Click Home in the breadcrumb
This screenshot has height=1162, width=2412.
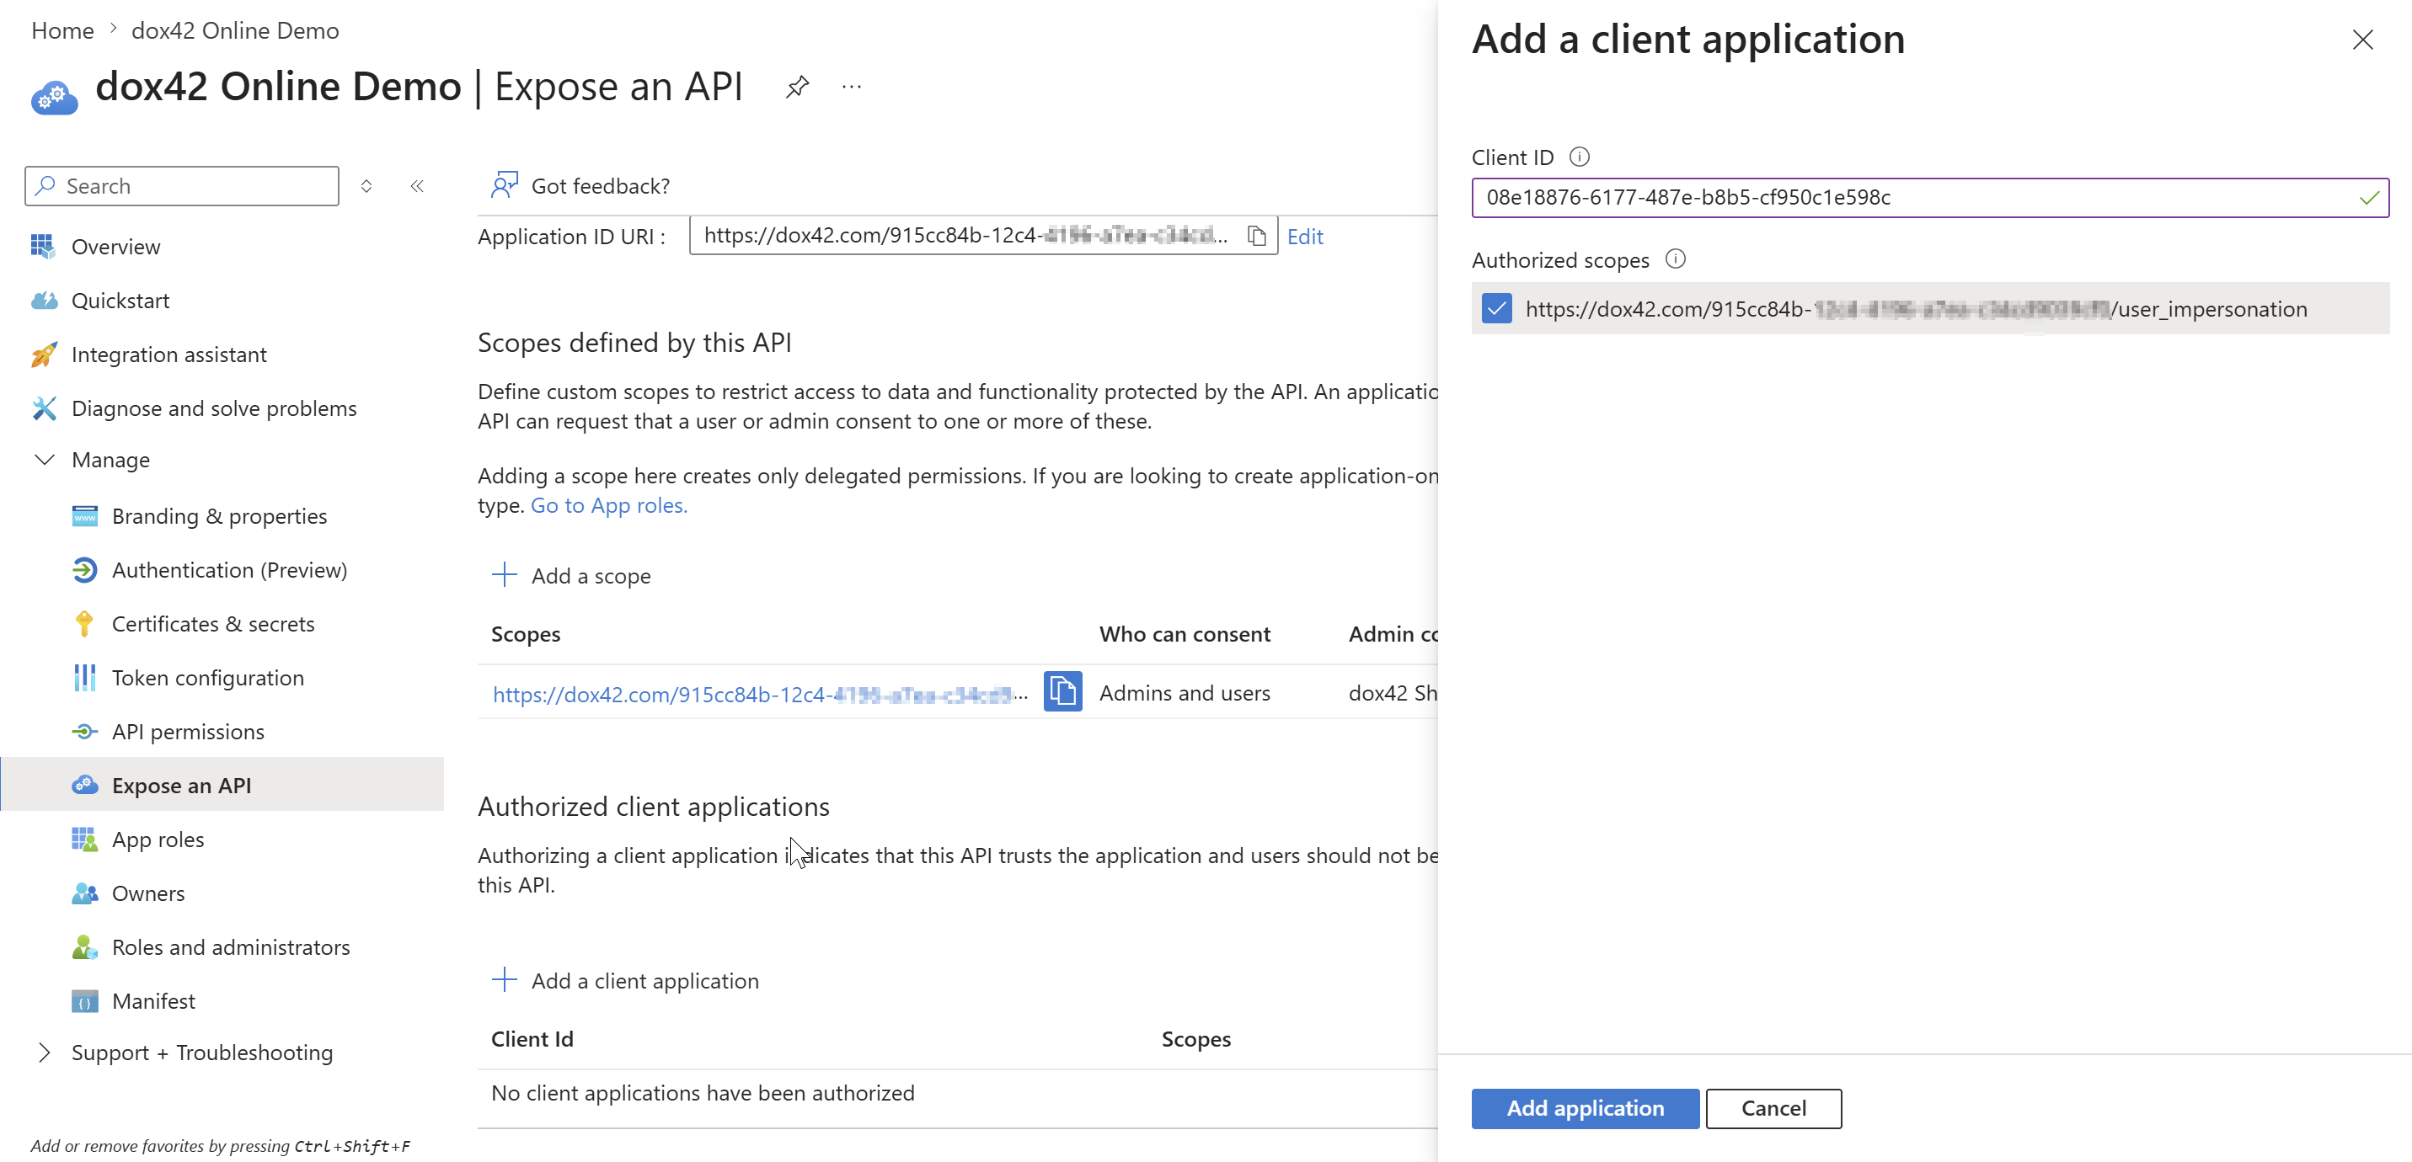pos(62,30)
